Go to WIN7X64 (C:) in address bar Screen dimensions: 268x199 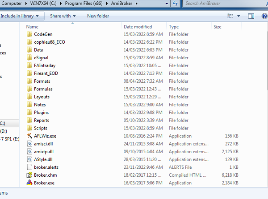pyautogui.click(x=43, y=4)
